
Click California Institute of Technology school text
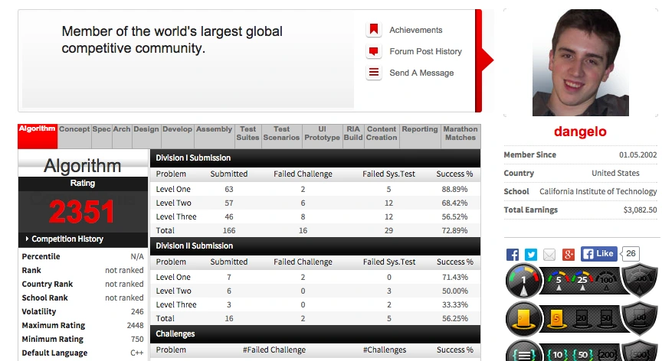tap(598, 192)
